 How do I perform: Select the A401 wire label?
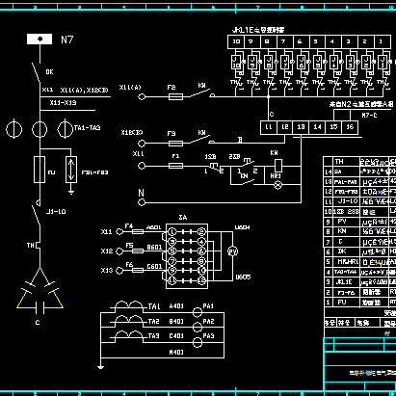tap(176, 306)
